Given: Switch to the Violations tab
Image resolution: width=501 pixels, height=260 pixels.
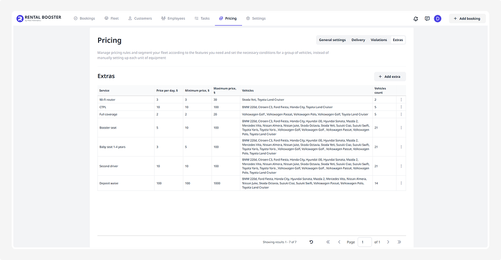Looking at the screenshot, I should (x=379, y=40).
